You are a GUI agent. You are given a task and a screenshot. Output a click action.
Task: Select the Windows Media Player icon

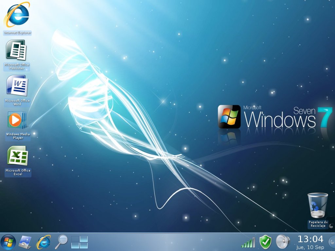tap(17, 120)
